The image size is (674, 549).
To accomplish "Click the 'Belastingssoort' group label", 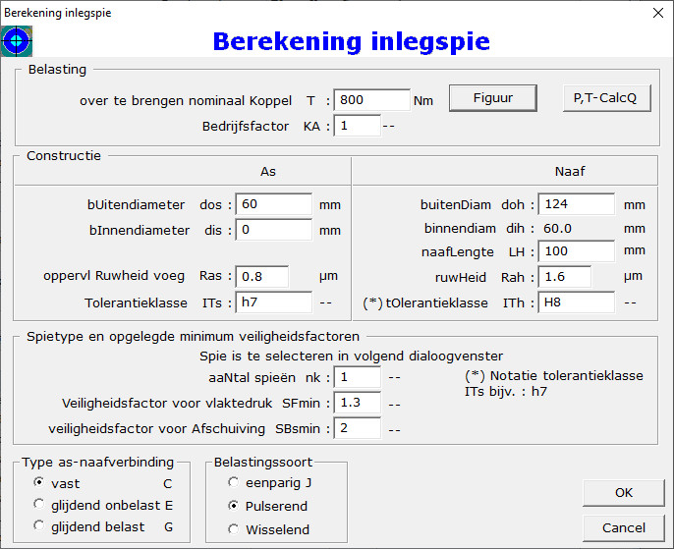I will pos(263,463).
